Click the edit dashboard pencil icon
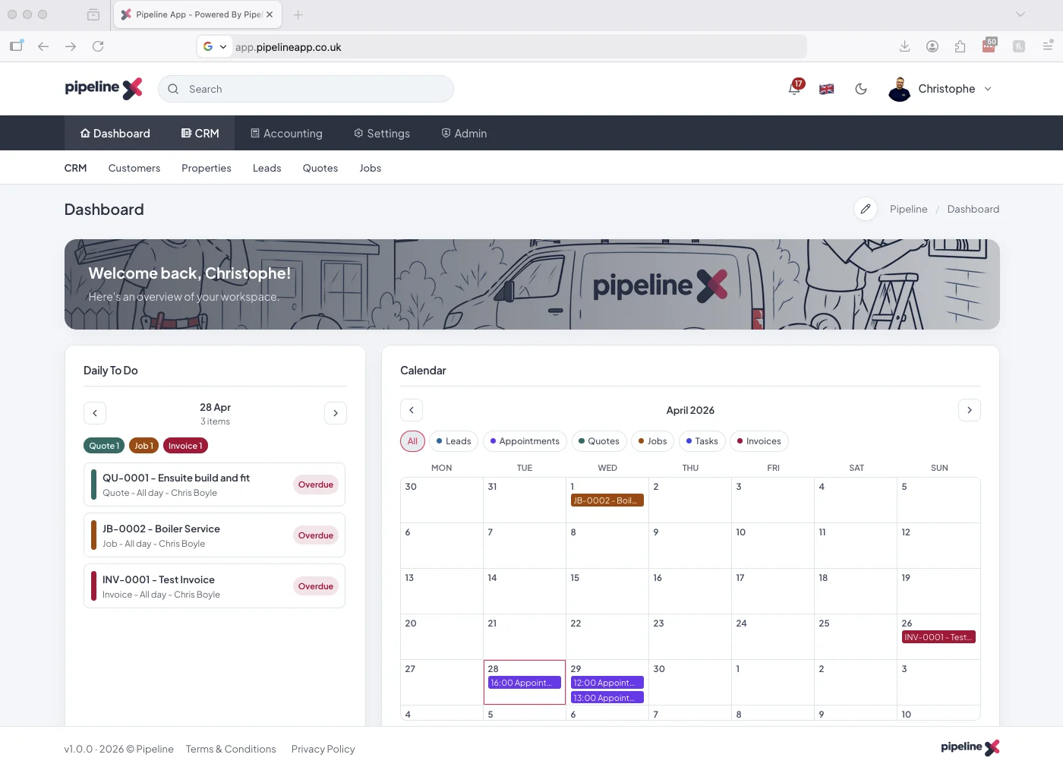 (x=866, y=209)
